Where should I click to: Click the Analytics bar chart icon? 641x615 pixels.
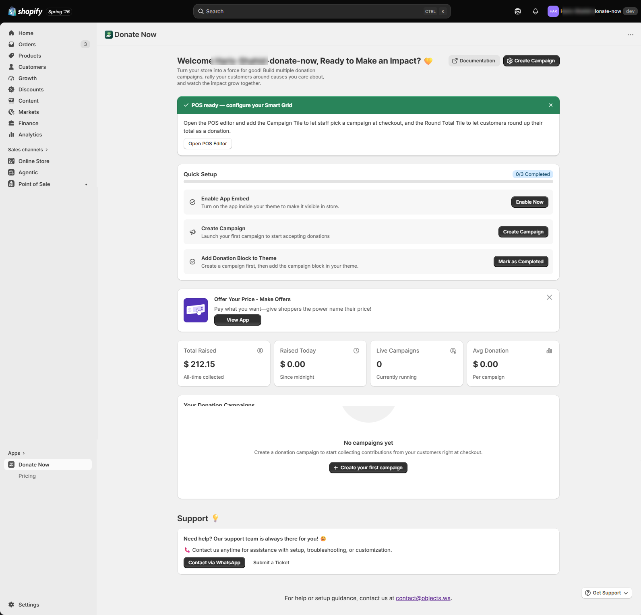tap(11, 134)
